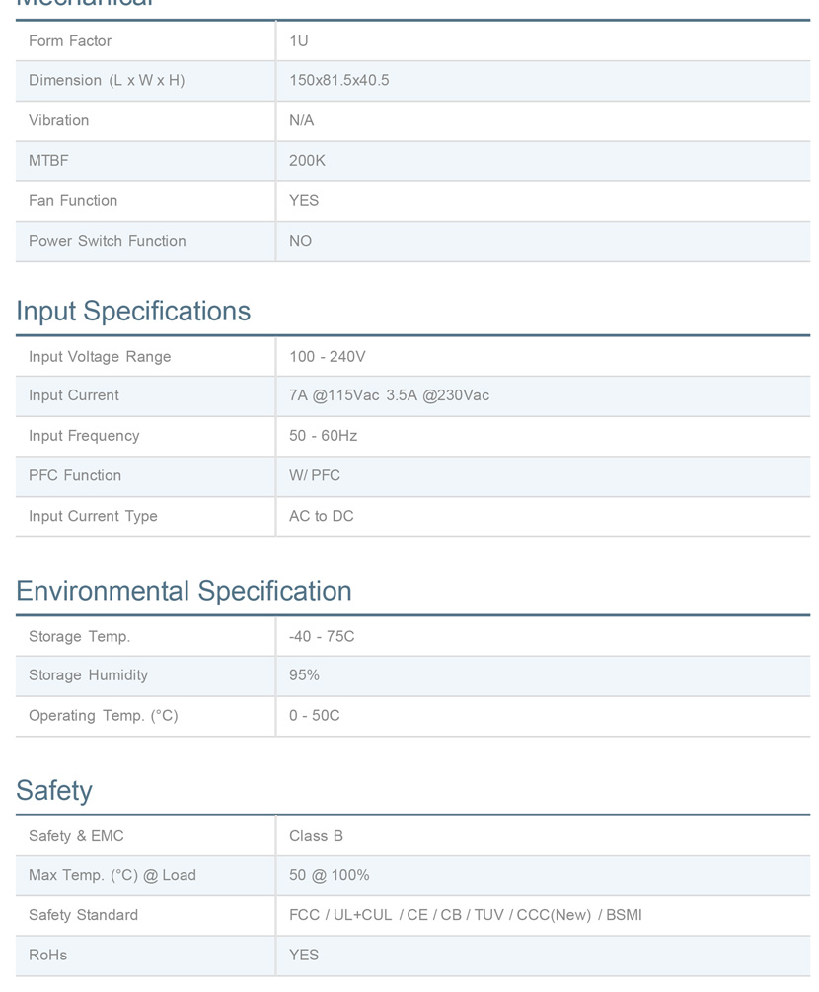Click the 'PFC Function' label

coord(75,475)
